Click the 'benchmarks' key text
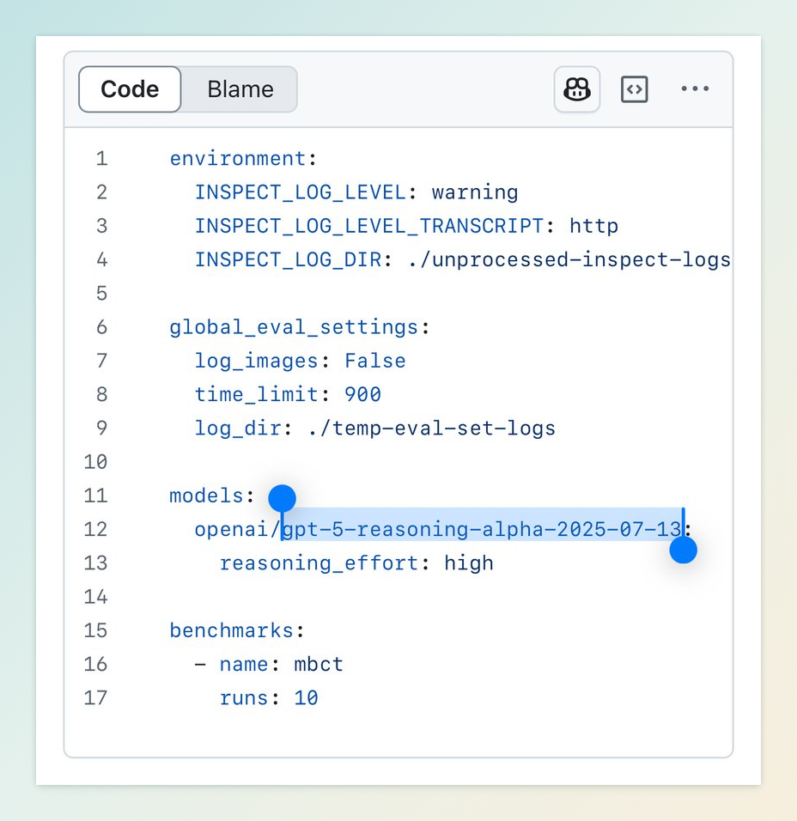Viewport: 797px width, 821px height. [231, 630]
